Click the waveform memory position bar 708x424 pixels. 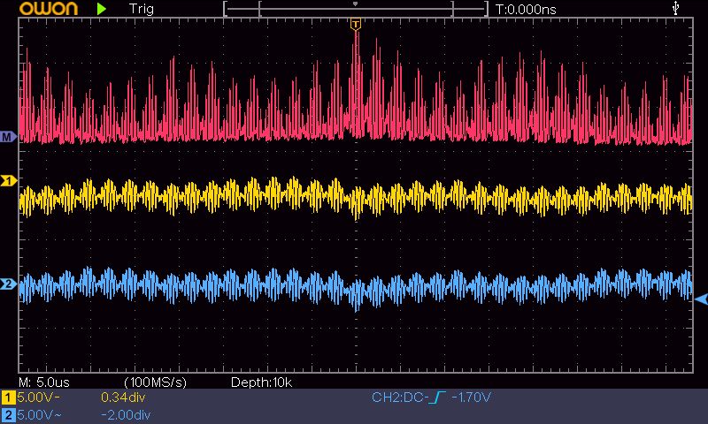point(355,9)
